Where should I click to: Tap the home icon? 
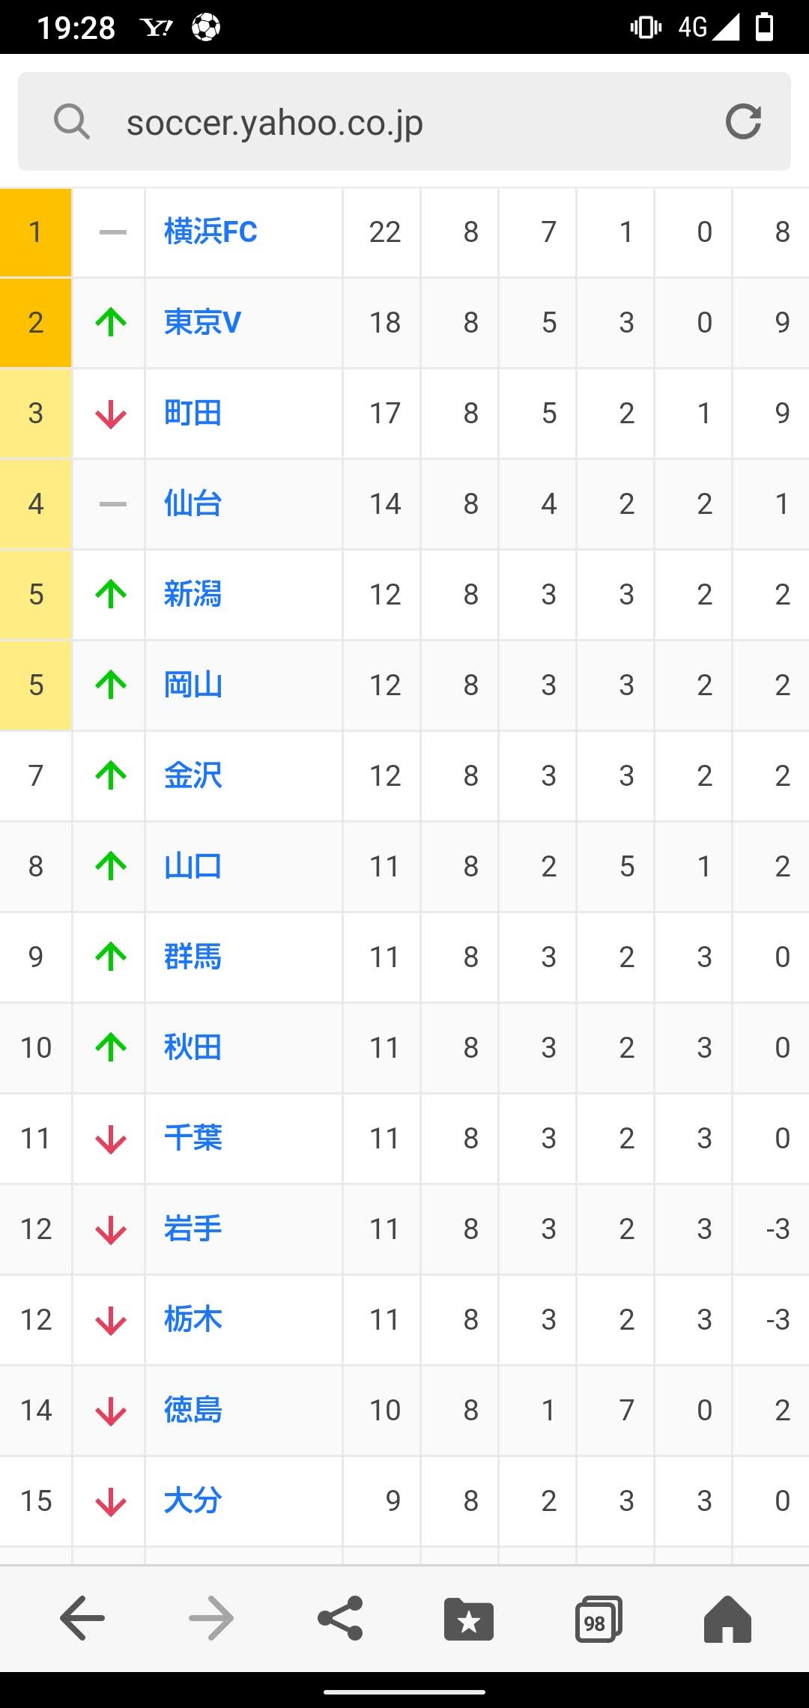click(x=727, y=1619)
